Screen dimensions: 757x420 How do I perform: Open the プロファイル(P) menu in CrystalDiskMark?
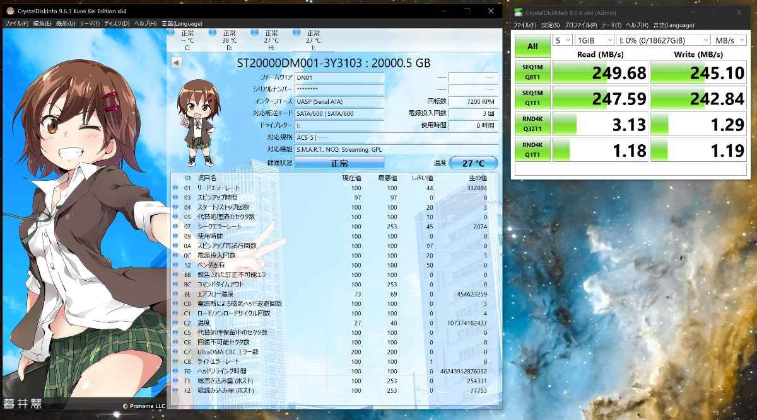581,25
